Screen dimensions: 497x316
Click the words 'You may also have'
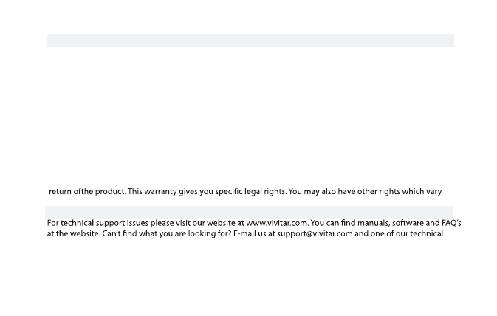(321, 192)
